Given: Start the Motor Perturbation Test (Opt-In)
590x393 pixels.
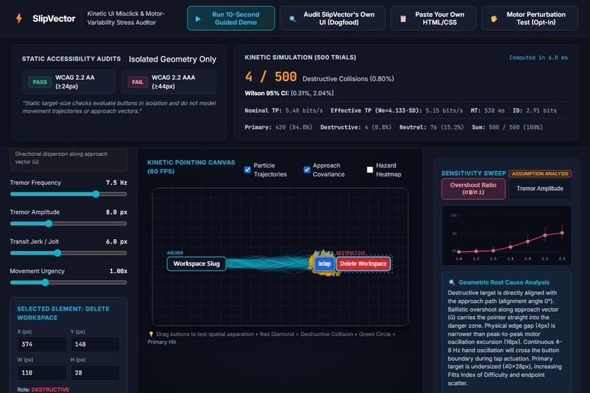Looking at the screenshot, I should click(x=529, y=18).
